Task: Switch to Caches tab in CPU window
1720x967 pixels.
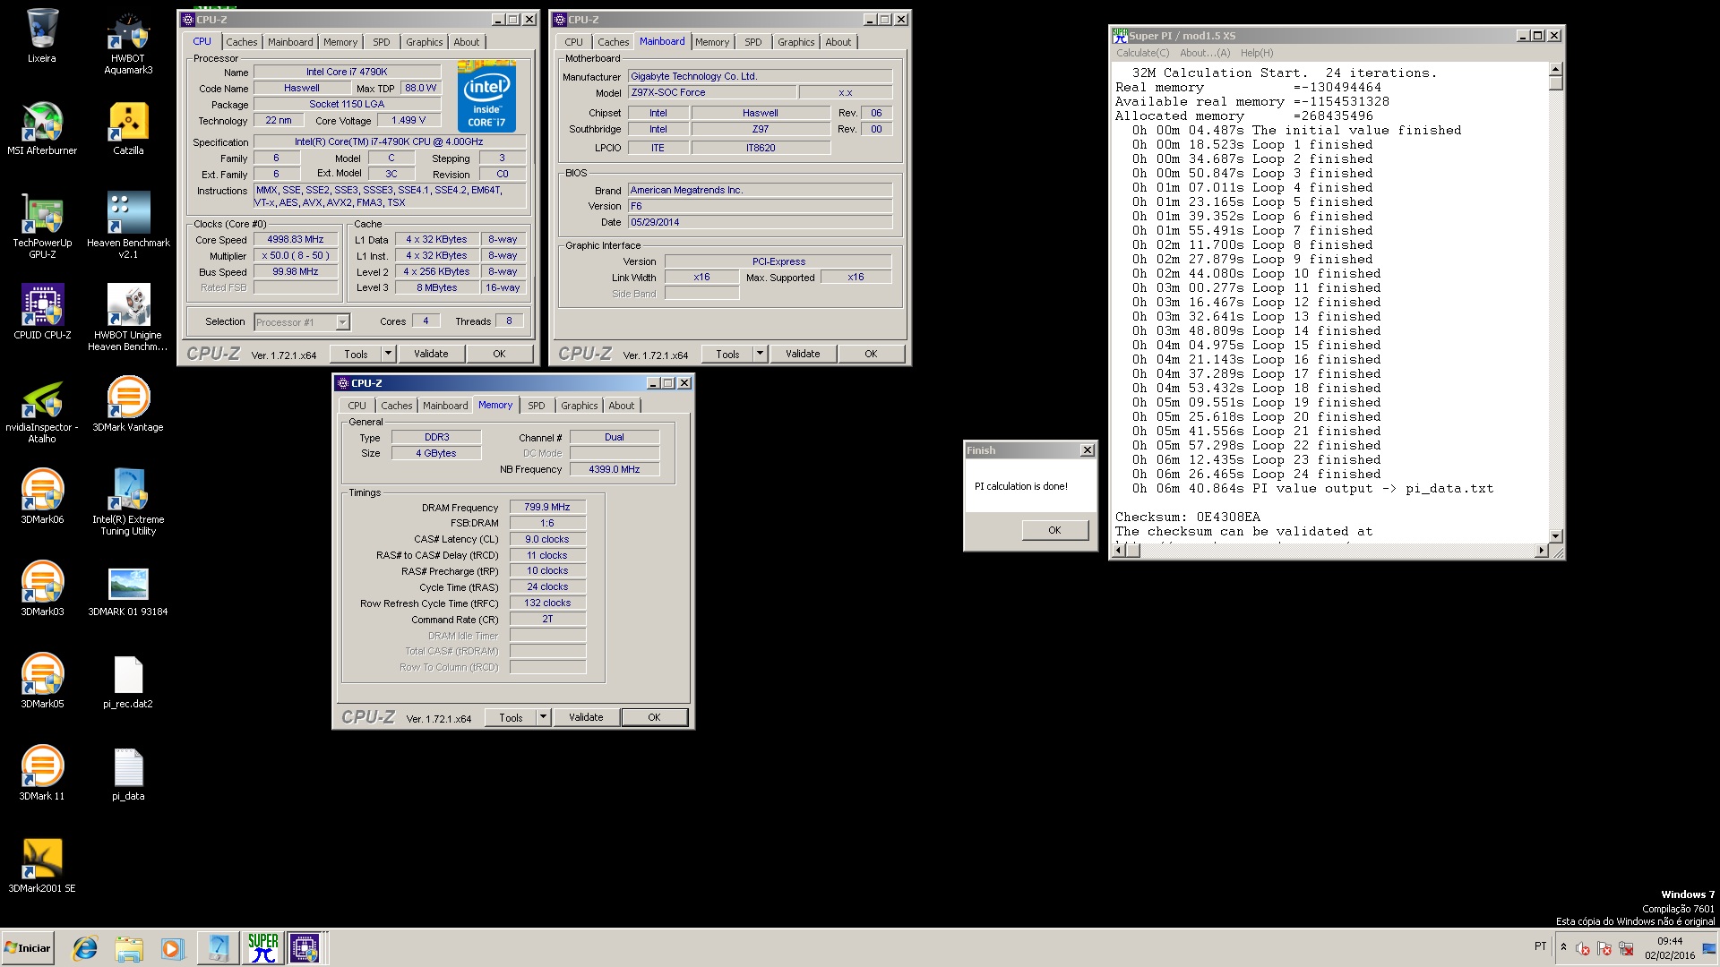Action: (x=241, y=42)
